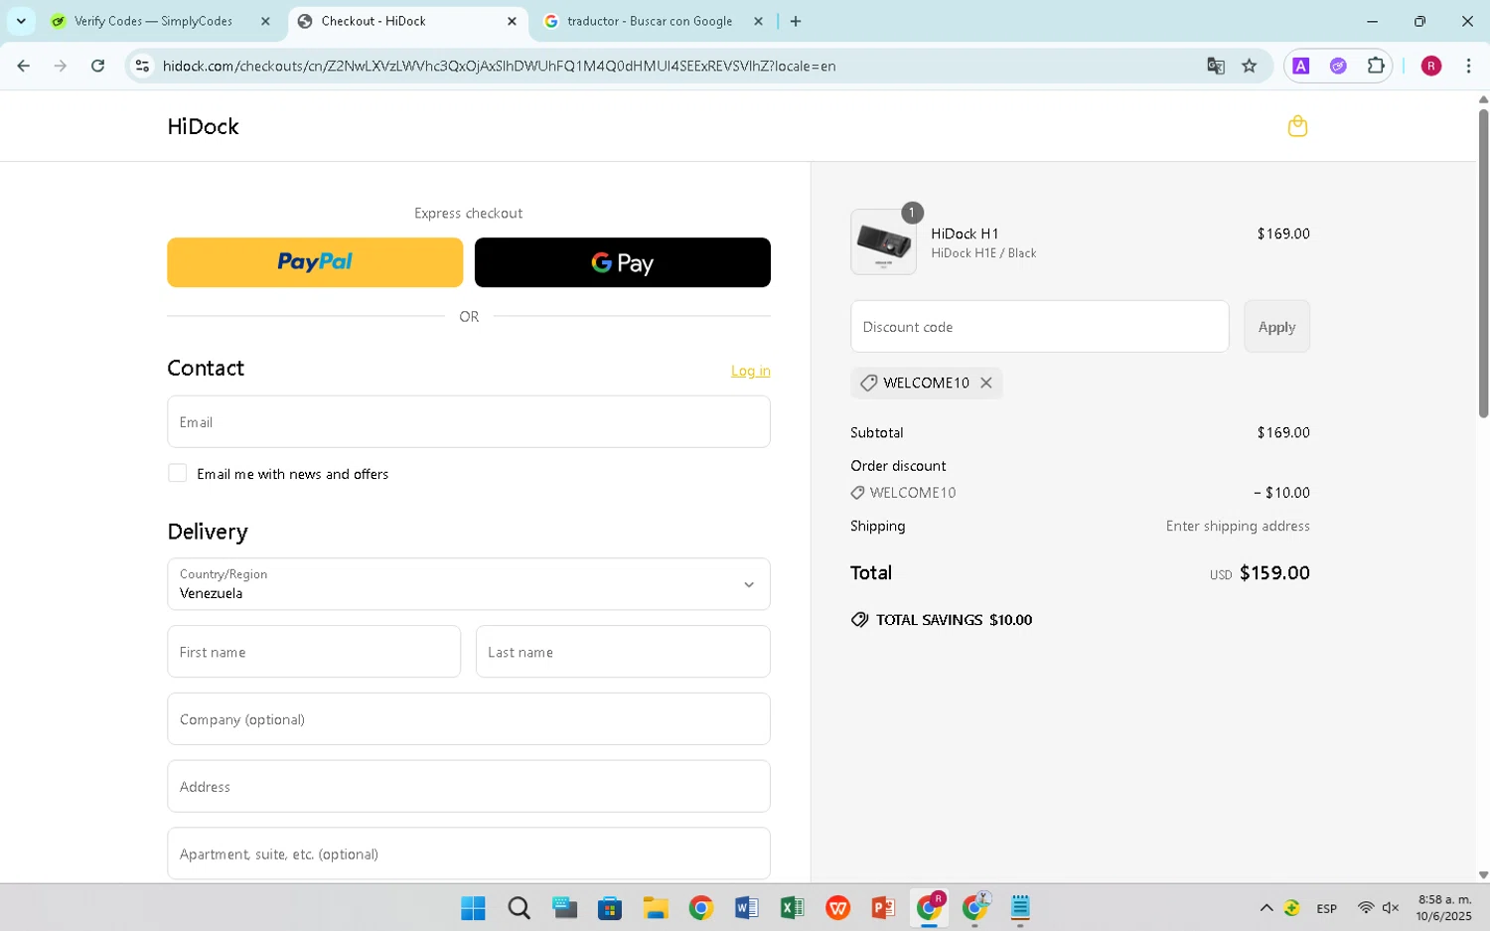Open the muted volume tray icon

pos(1391,907)
